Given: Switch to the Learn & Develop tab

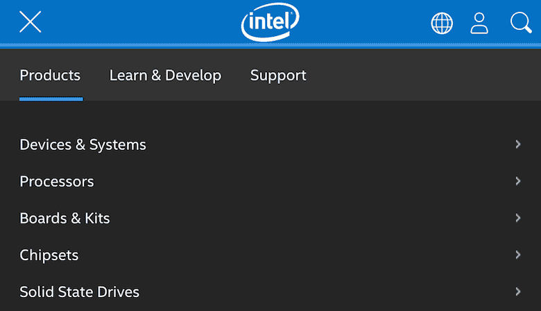Looking at the screenshot, I should point(165,76).
